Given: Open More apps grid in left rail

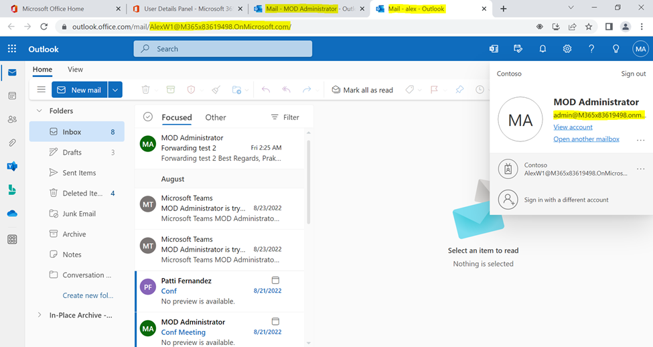Looking at the screenshot, I should coord(12,240).
